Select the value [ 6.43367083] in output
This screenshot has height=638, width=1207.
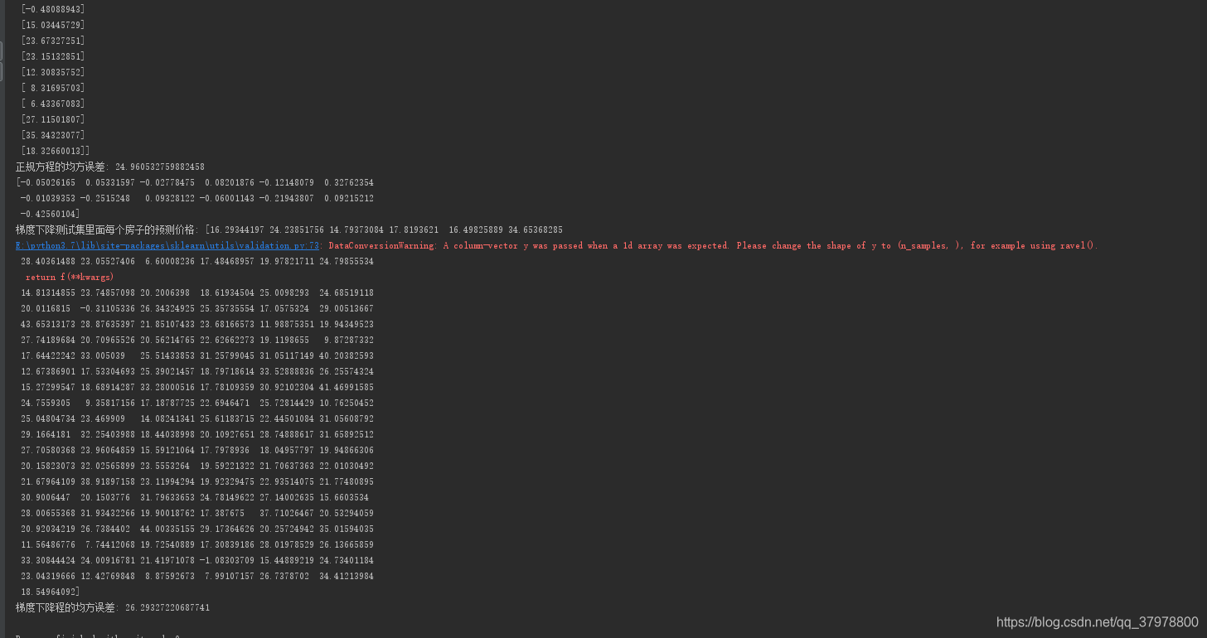pos(53,104)
